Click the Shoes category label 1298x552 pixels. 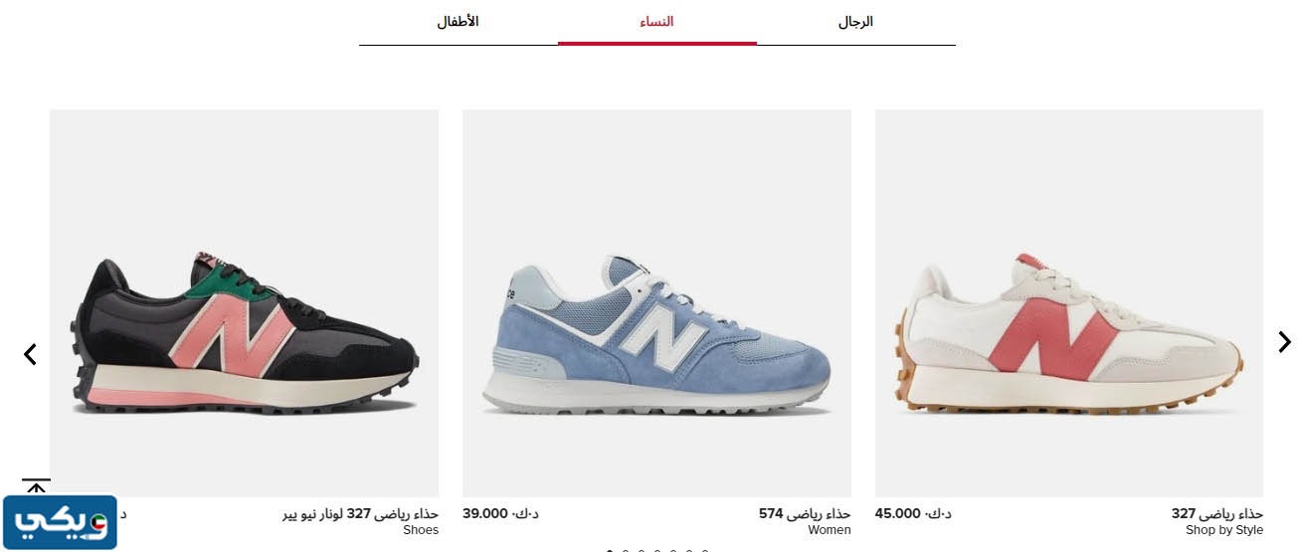point(421,531)
